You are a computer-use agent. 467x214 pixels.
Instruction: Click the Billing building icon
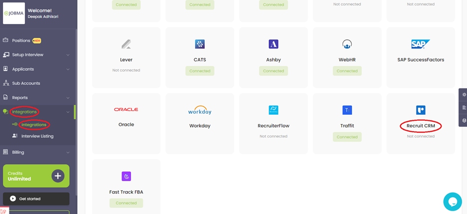click(5, 152)
